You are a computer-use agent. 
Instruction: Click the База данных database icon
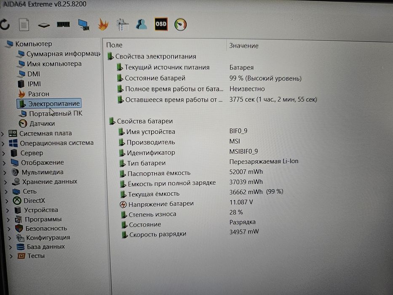(x=21, y=247)
